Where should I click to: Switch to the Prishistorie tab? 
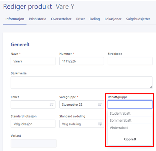37,19
